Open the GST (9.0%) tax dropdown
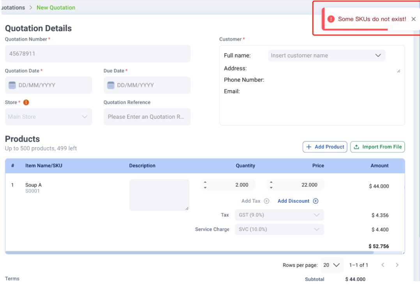Viewport: 420px width, 285px height. point(317,215)
